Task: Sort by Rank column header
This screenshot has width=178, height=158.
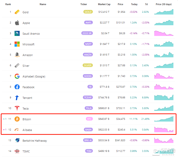Action: 8,4
